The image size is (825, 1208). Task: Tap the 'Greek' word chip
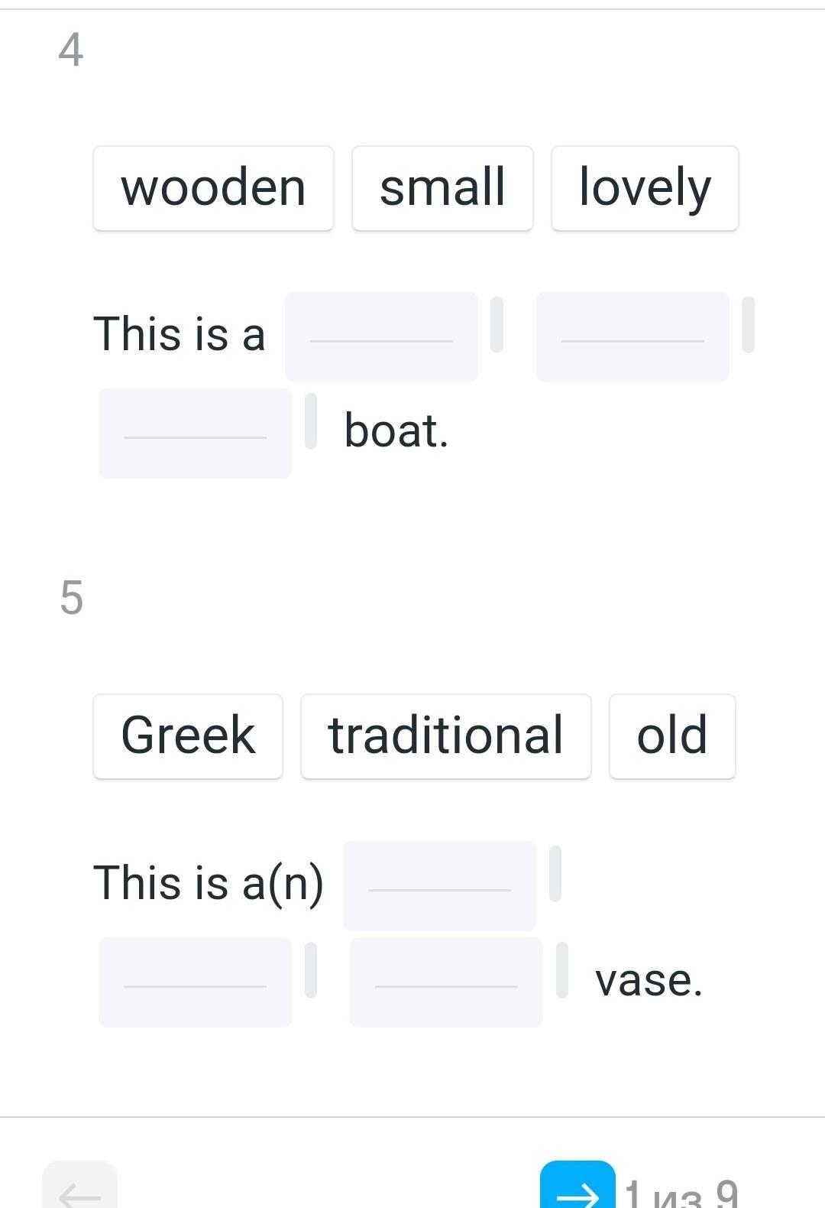pos(188,736)
